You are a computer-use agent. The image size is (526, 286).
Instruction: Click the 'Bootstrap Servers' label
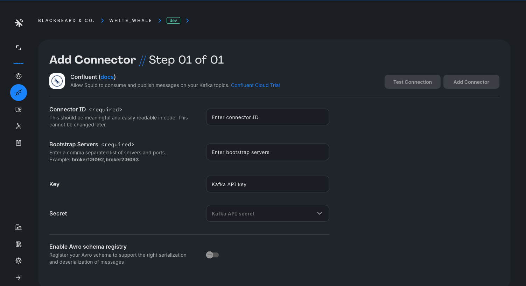pos(74,144)
